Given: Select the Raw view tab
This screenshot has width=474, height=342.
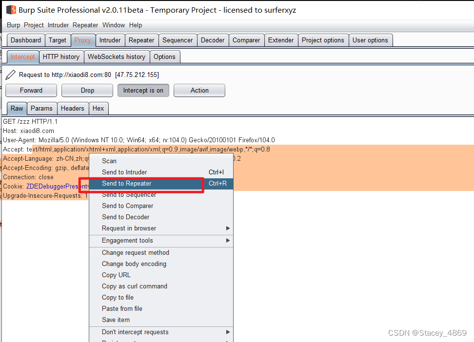Looking at the screenshot, I should click(17, 109).
